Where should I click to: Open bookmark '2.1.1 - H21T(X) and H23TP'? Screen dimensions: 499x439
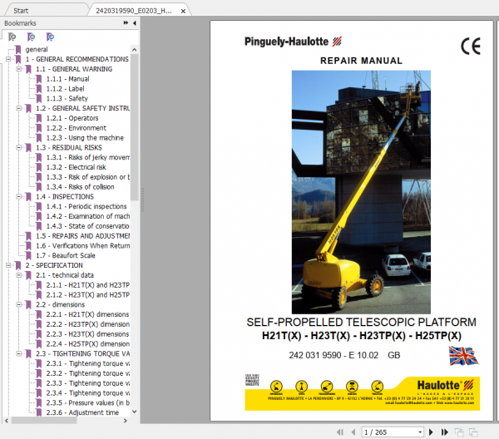point(88,285)
